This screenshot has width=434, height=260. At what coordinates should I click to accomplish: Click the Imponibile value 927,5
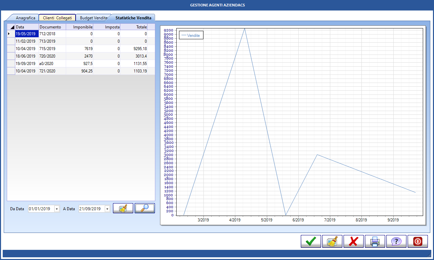(79, 64)
